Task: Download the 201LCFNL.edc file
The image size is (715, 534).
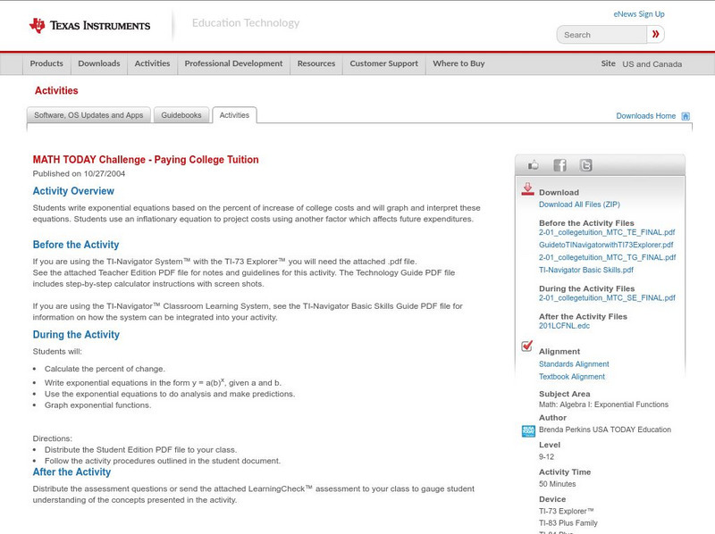Action: coord(564,326)
